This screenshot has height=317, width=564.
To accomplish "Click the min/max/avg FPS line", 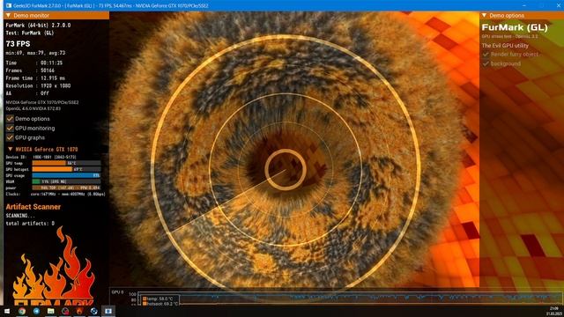I will pyautogui.click(x=35, y=53).
